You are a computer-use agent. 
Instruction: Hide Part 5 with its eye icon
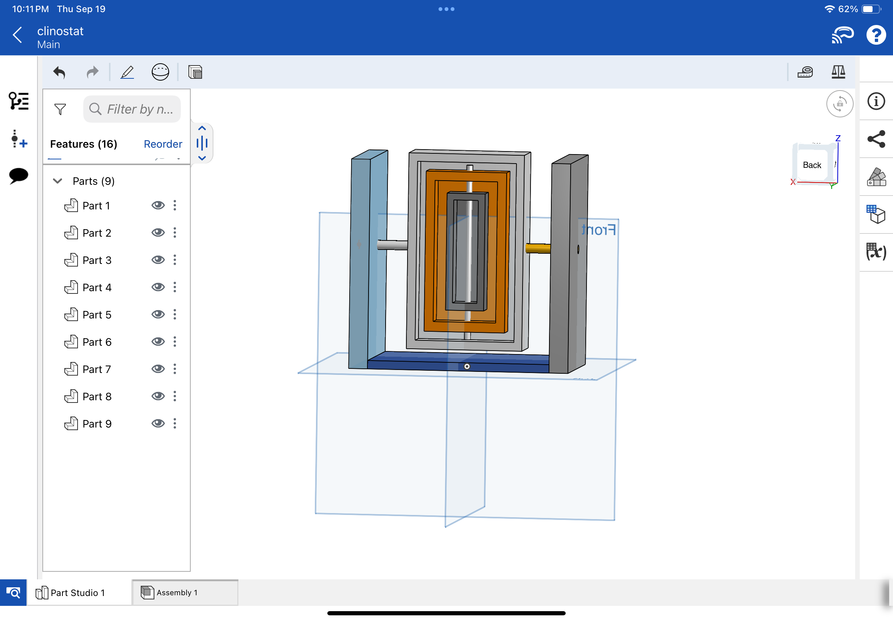click(x=158, y=314)
